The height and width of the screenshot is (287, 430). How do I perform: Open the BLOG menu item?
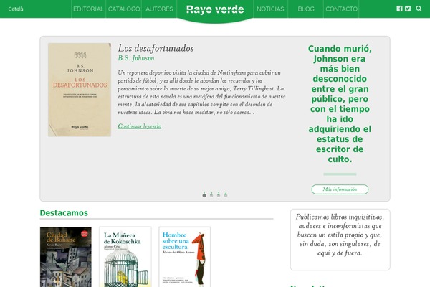pyautogui.click(x=306, y=9)
